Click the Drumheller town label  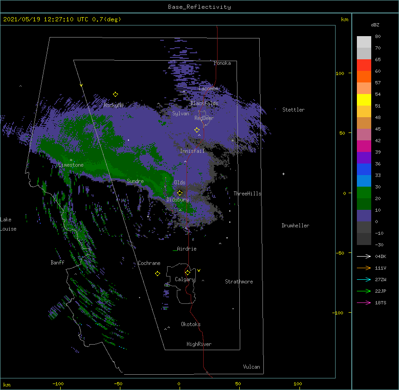295,226
